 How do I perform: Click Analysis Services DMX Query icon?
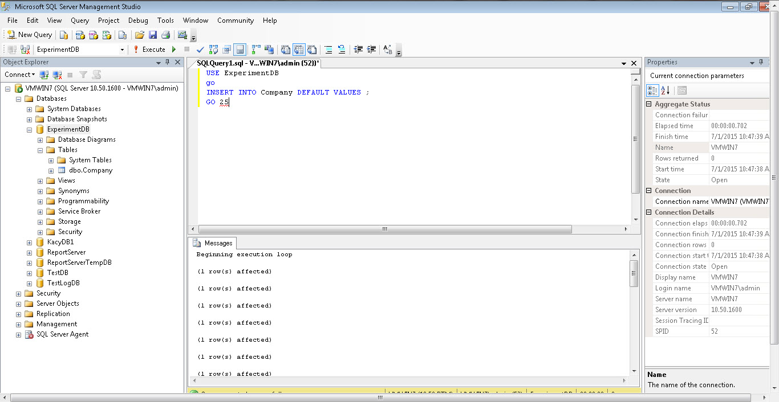pyautogui.click(x=93, y=35)
